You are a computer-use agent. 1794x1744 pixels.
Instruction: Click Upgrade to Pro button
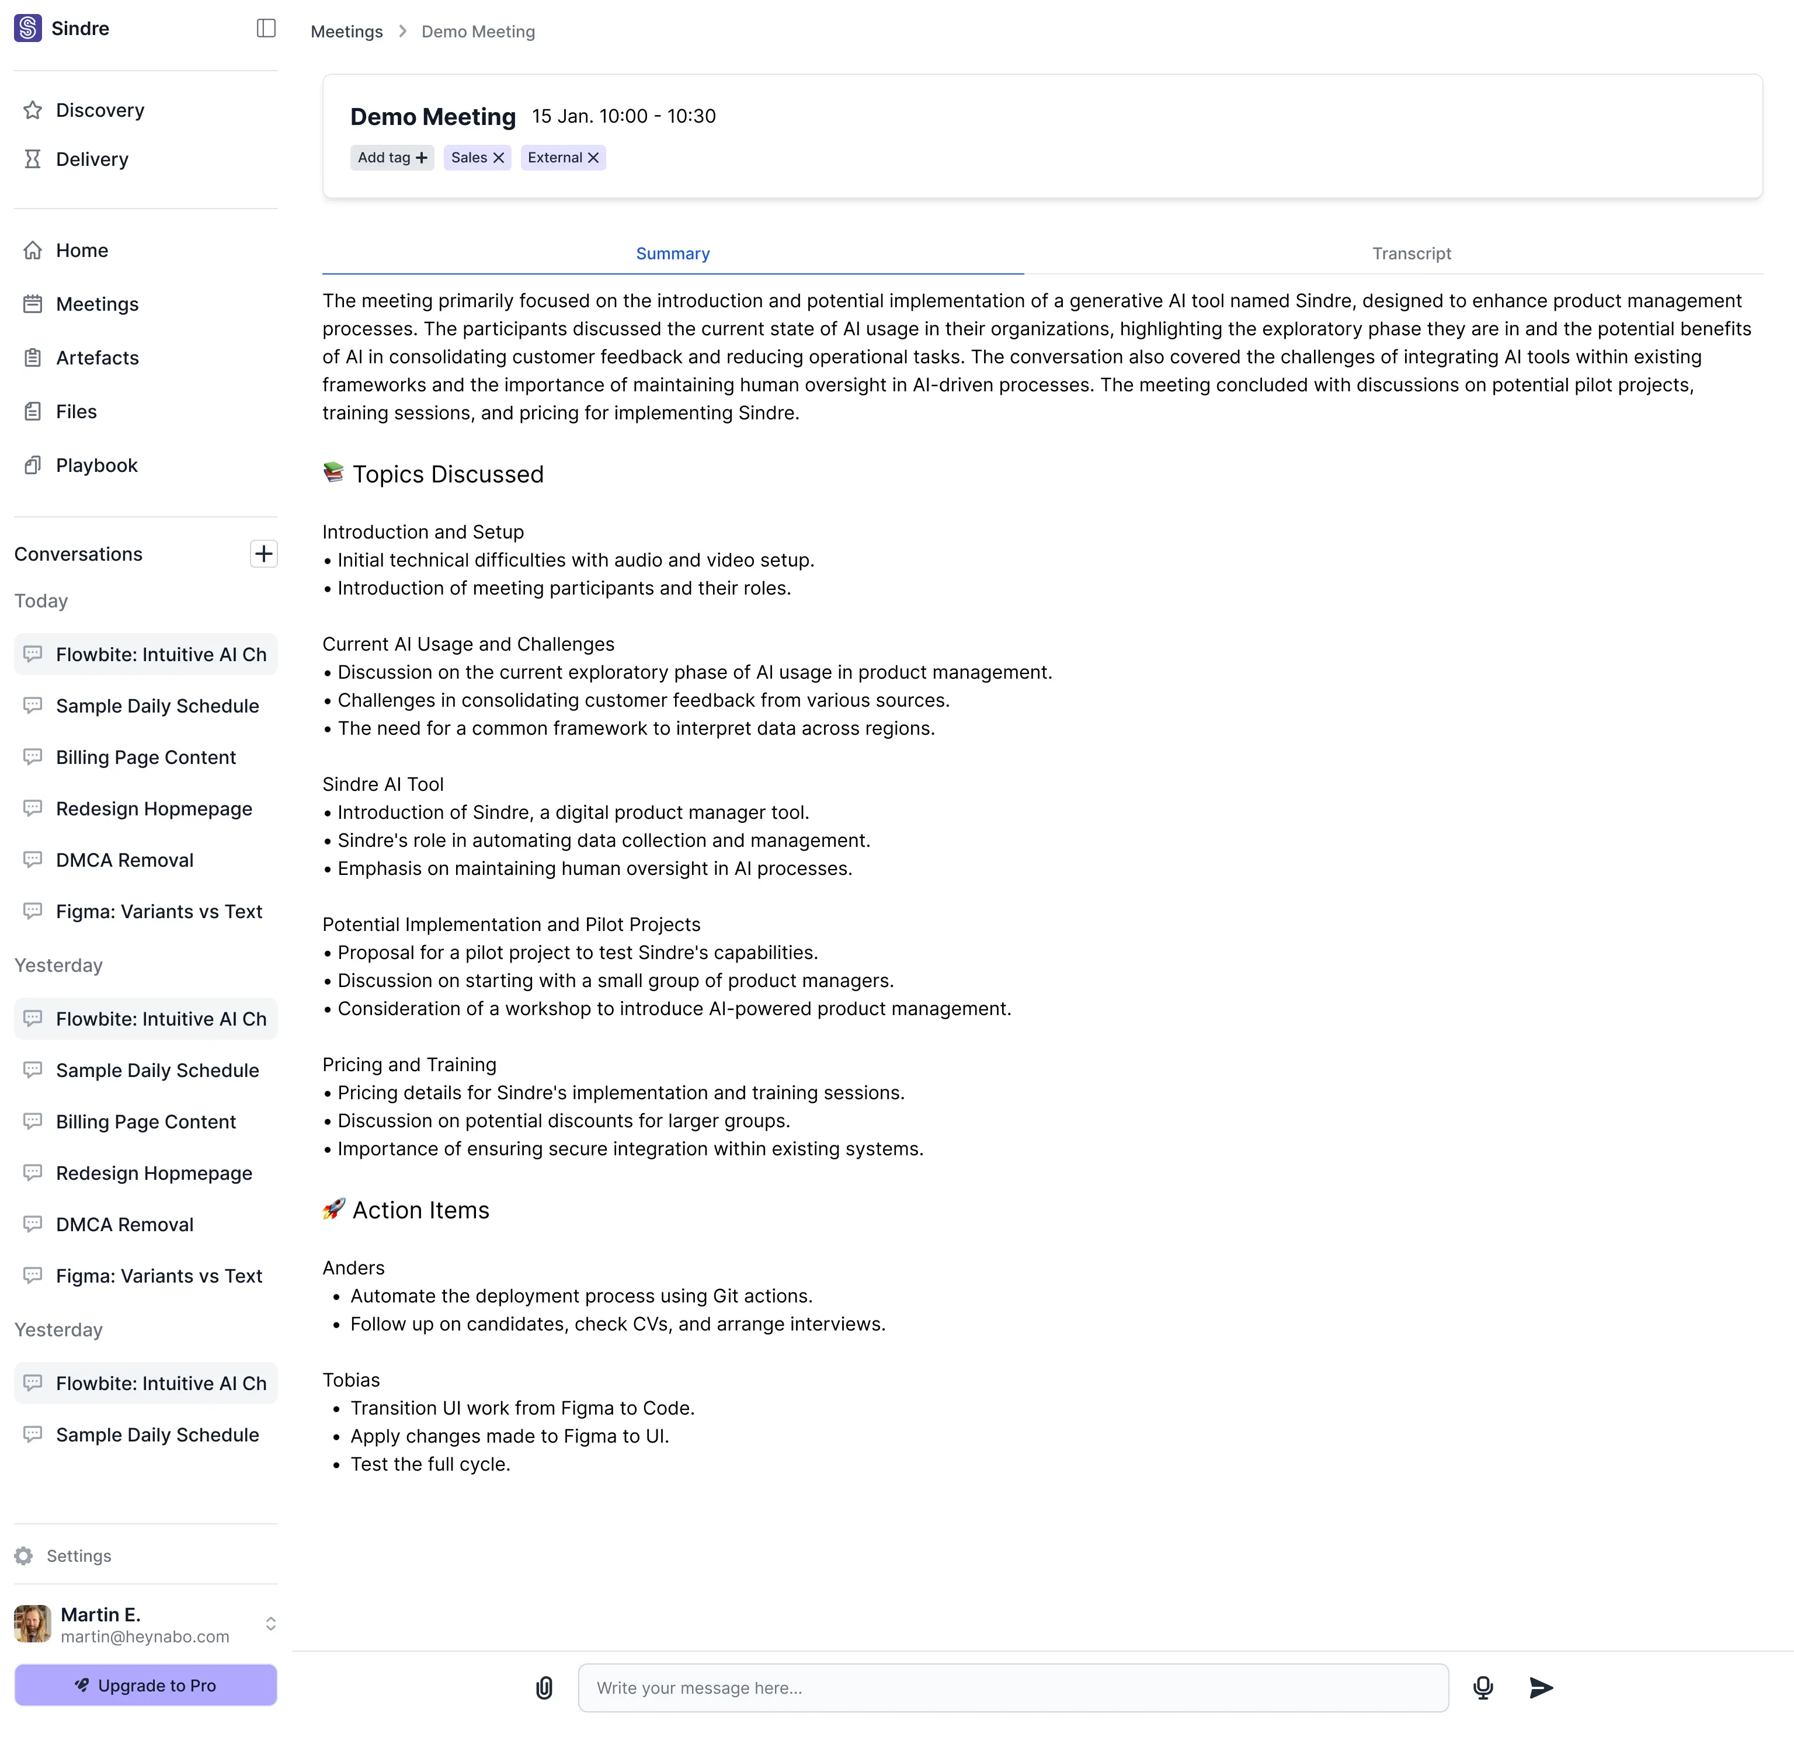(145, 1686)
